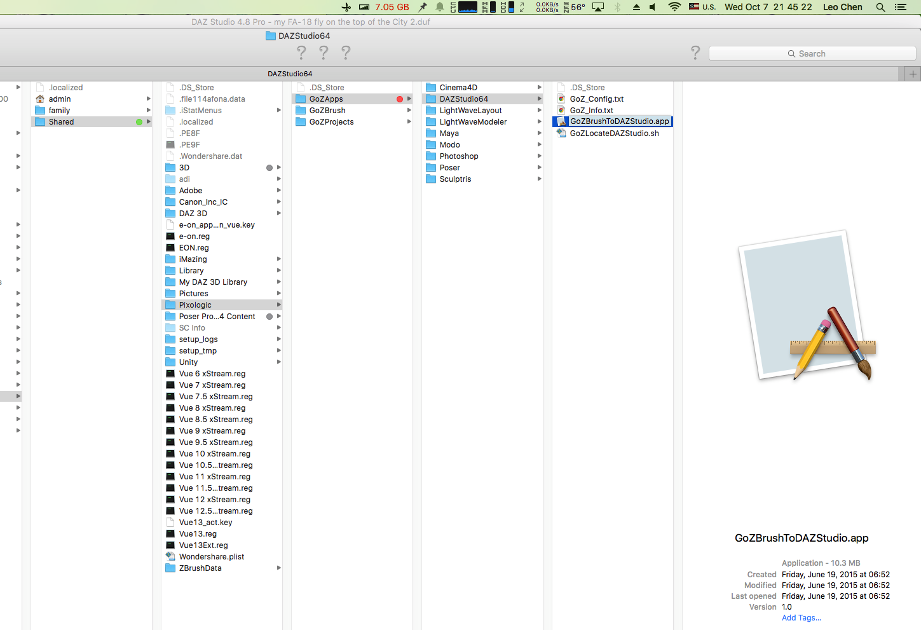Click the first question mark toolbar icon

pyautogui.click(x=301, y=52)
